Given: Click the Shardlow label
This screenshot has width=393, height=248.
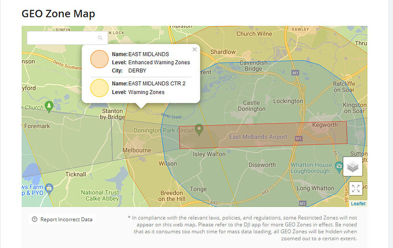Looking at the screenshot, I should coord(223,52).
